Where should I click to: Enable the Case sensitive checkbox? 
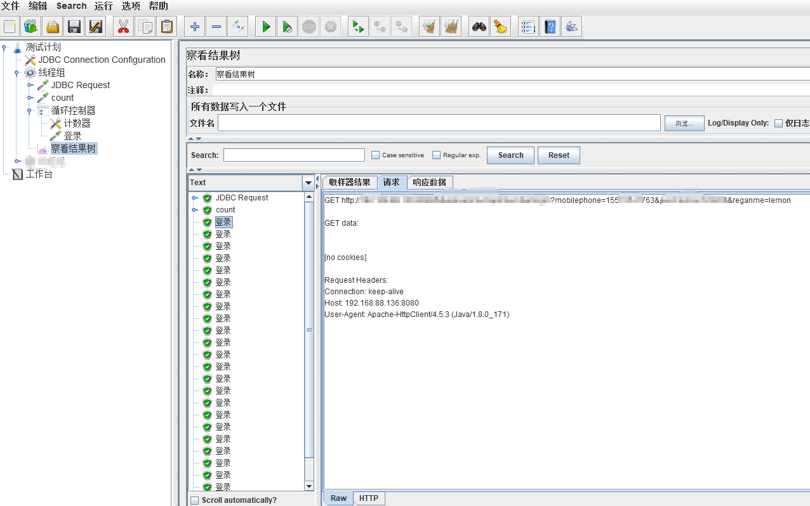375,155
